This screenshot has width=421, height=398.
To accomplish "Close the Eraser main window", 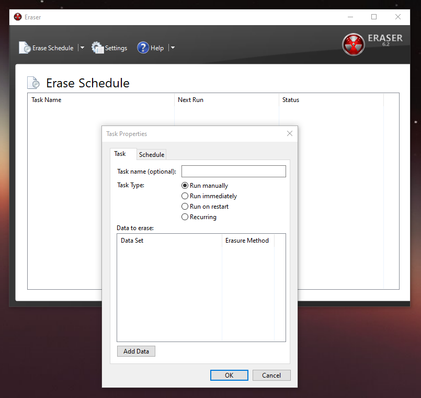I will tap(398, 17).
